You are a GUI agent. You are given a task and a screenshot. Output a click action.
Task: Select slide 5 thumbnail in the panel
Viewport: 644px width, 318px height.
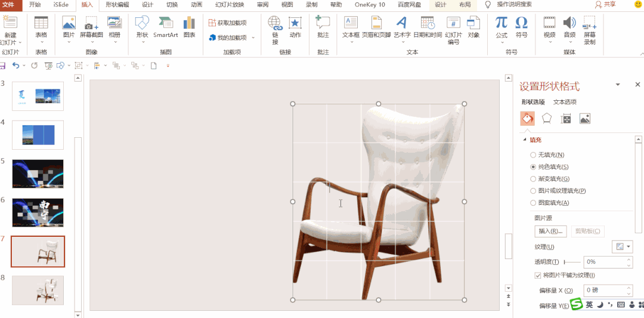[38, 174]
